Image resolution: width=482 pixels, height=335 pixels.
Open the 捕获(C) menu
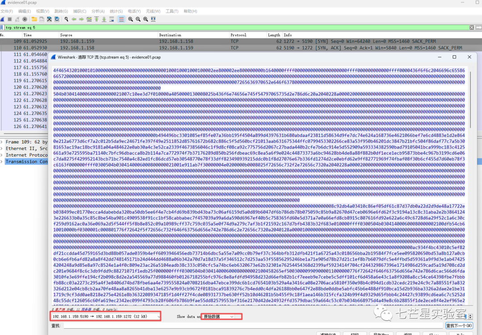pos(79,11)
